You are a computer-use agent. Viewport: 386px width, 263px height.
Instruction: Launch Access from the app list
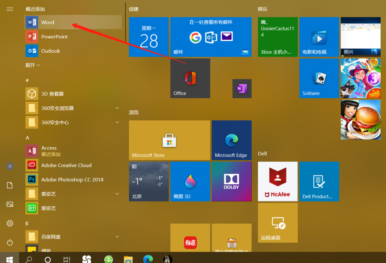pyautogui.click(x=73, y=151)
